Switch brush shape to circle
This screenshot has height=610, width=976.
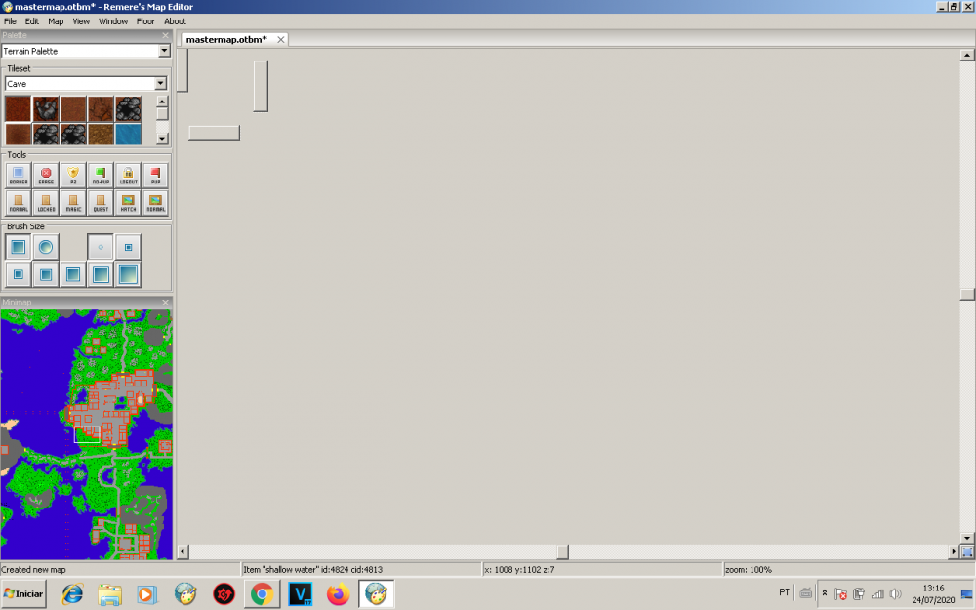[46, 247]
